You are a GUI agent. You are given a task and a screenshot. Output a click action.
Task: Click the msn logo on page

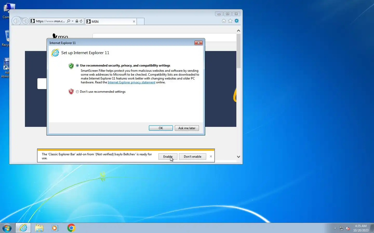(x=60, y=36)
